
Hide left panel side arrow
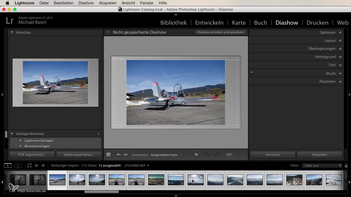(x=2, y=94)
